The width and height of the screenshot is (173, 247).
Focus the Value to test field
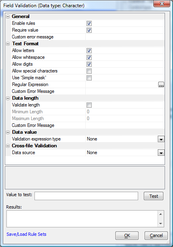pyautogui.click(x=86, y=196)
